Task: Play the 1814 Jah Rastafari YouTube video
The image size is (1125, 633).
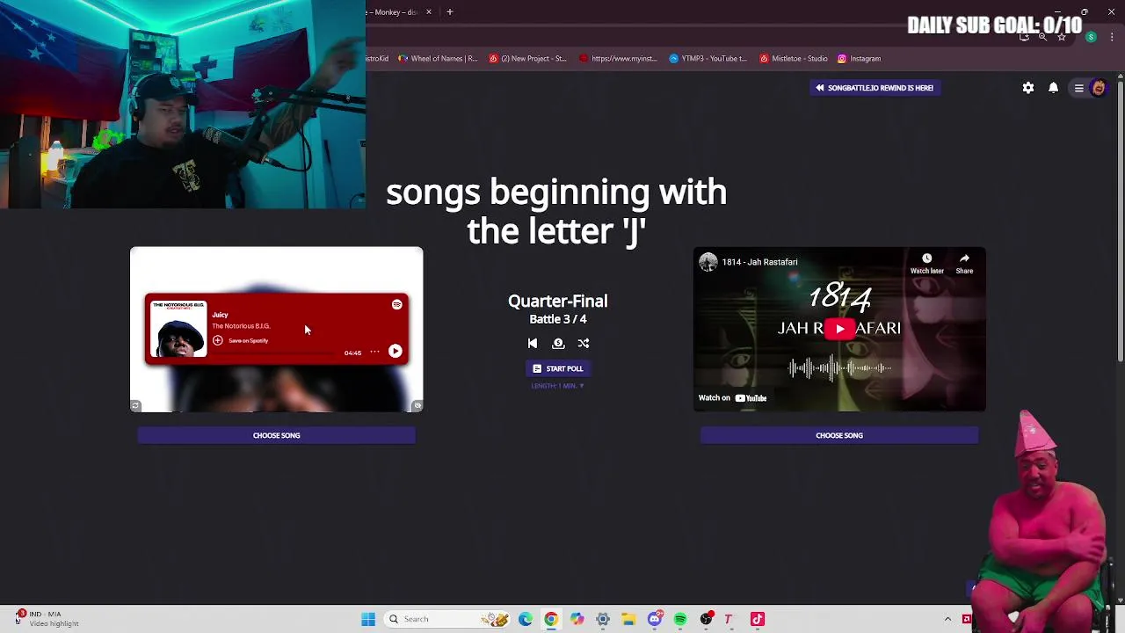Action: pos(839,329)
